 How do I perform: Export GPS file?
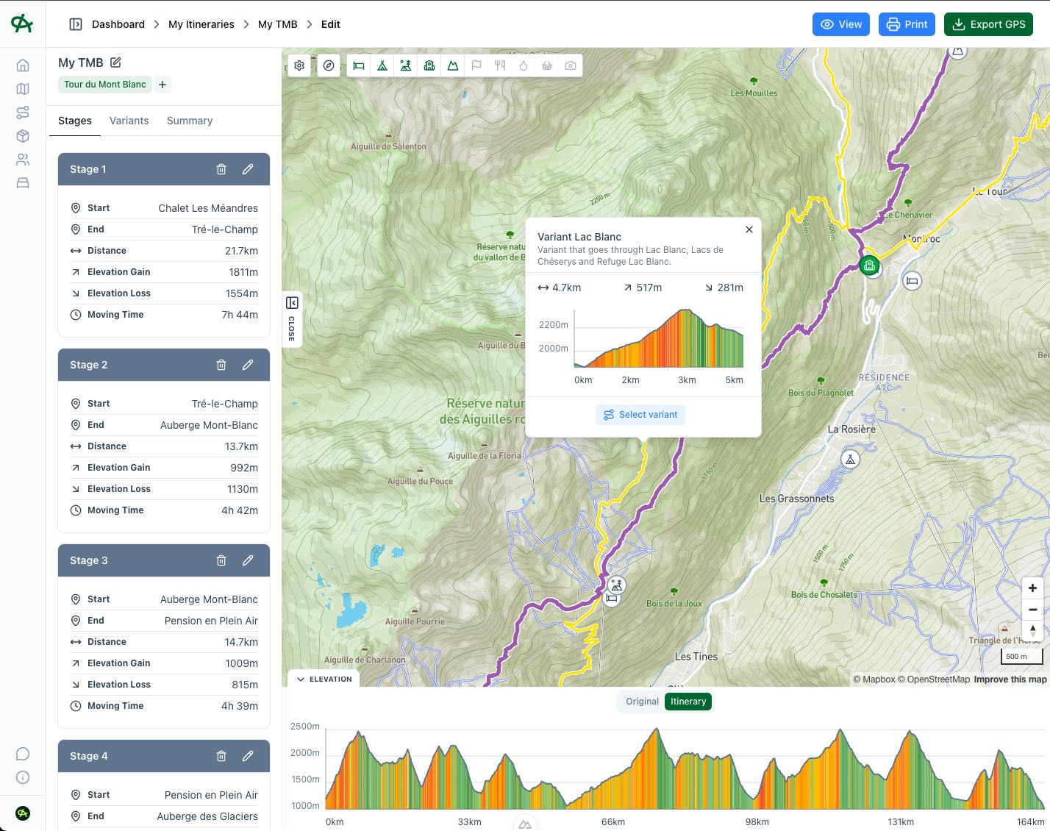(x=988, y=24)
